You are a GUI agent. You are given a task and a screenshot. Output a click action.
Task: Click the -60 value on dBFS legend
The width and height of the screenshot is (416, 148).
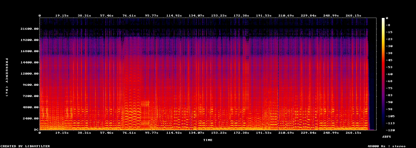coord(389,74)
